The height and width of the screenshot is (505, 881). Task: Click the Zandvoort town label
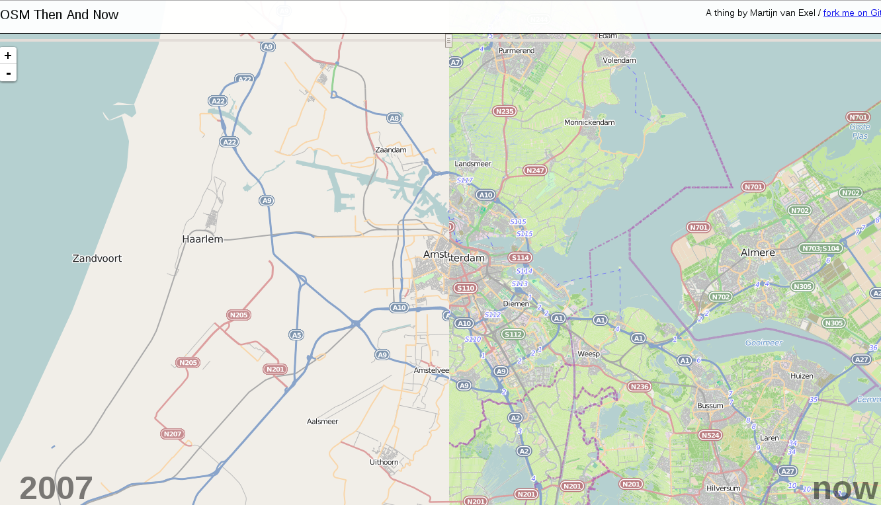coord(97,258)
